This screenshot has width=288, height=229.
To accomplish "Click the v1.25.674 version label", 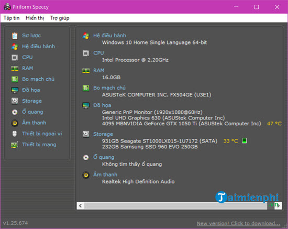I will coord(15,223).
